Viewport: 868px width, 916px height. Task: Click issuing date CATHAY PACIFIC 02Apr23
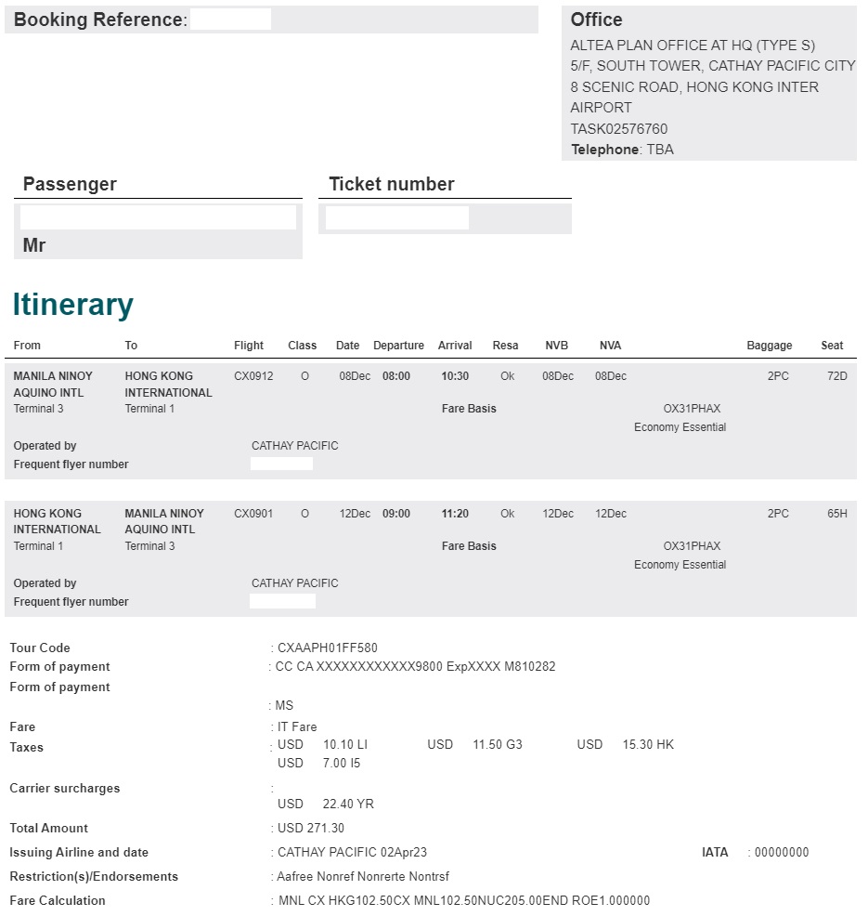[352, 852]
